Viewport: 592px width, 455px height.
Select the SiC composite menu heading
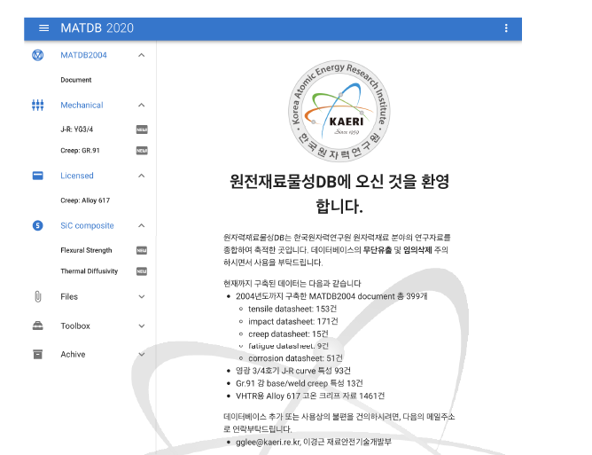coord(87,225)
